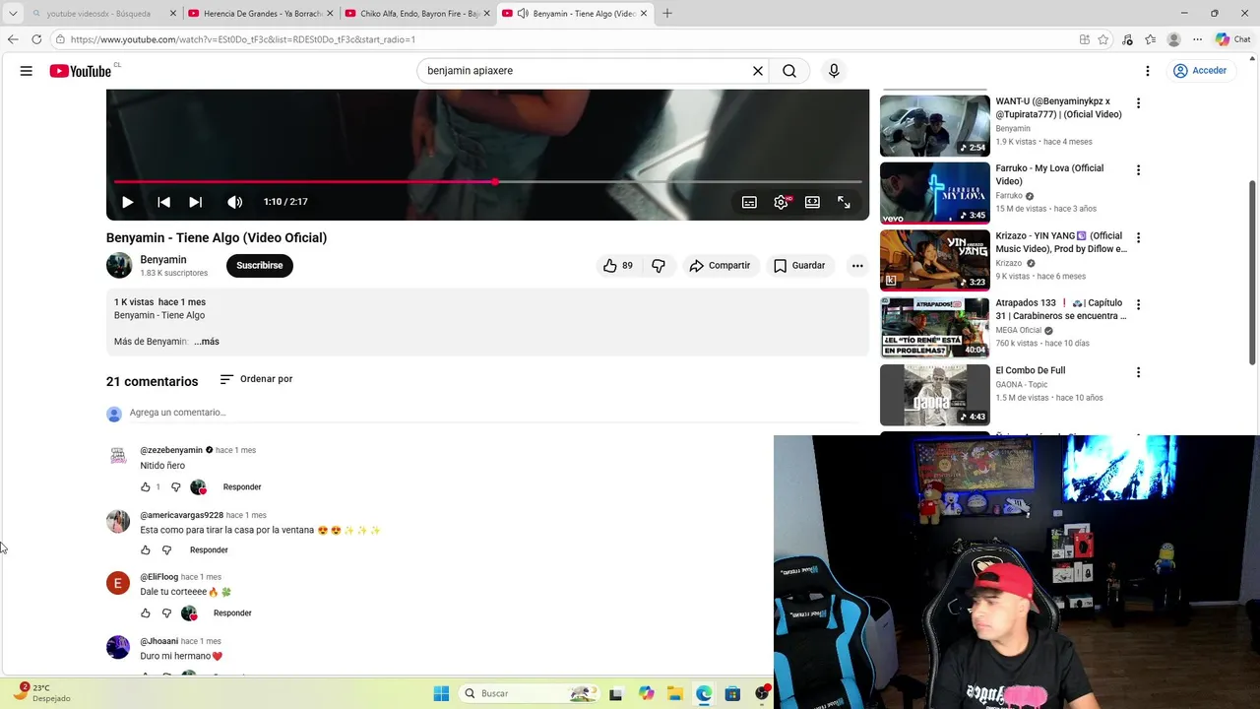Skip to next video
The width and height of the screenshot is (1260, 709).
(x=196, y=202)
